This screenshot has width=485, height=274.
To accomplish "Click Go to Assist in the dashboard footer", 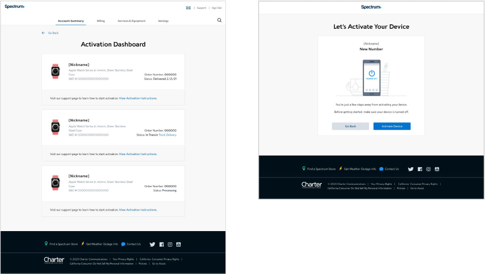I will click(x=159, y=263).
